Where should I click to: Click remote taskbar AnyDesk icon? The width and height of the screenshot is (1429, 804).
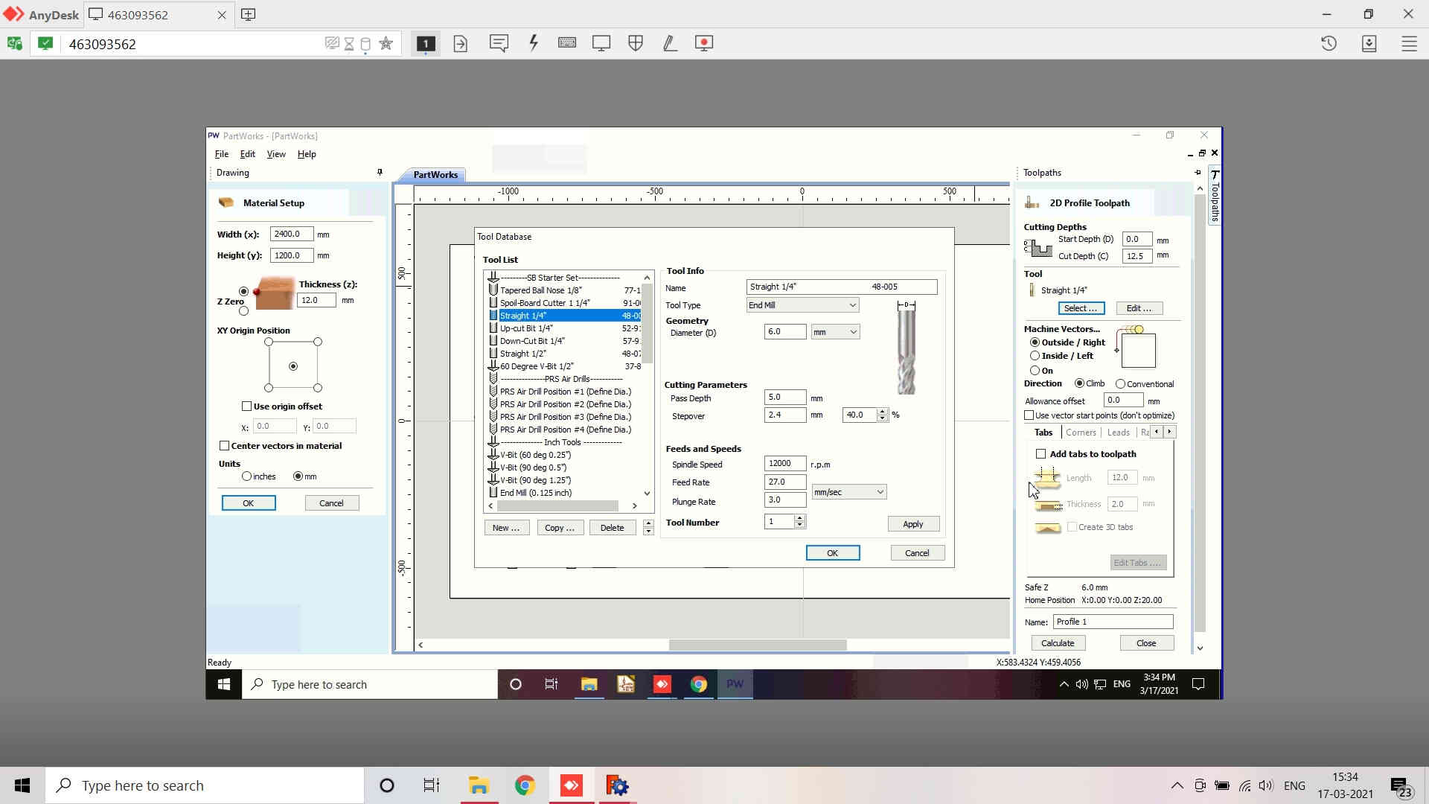(x=662, y=684)
